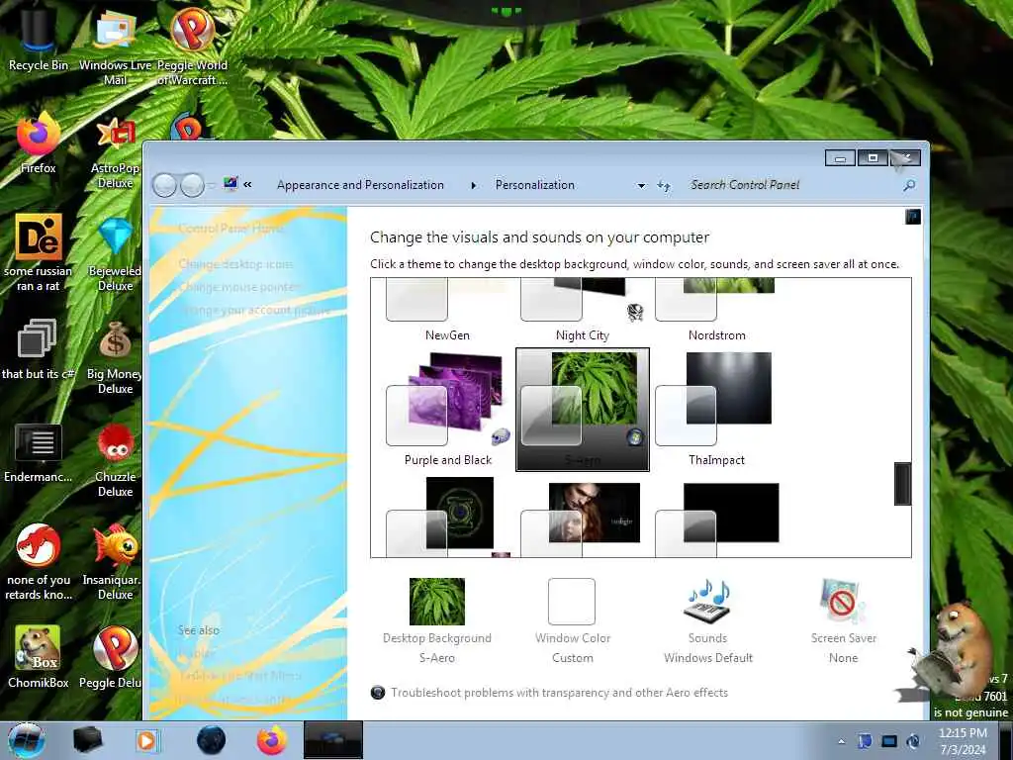
Task: Select the ThaImpact theme
Action: 716,410
